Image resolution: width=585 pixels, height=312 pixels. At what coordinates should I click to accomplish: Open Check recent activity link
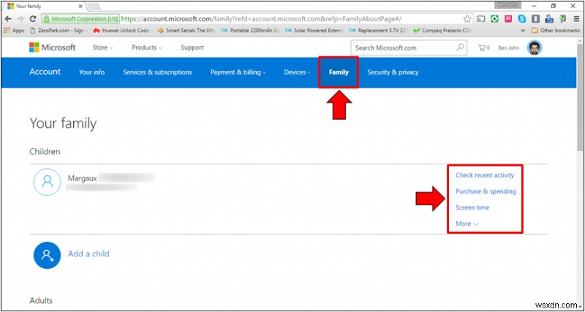484,175
